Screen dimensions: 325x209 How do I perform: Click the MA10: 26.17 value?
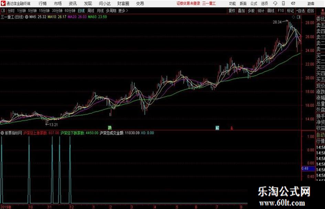tap(57, 17)
